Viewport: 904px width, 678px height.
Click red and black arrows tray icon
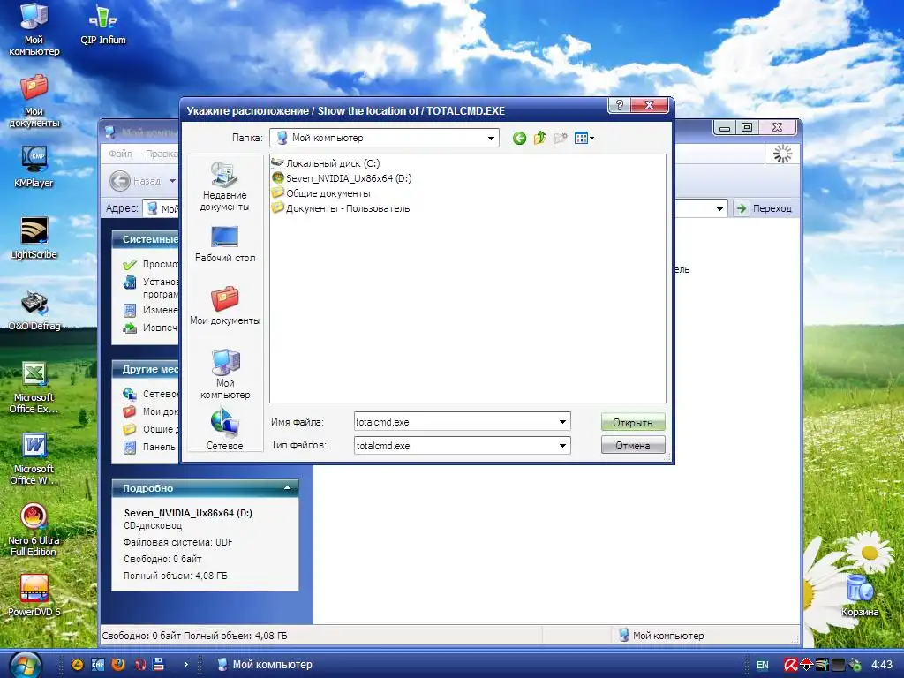click(x=806, y=665)
